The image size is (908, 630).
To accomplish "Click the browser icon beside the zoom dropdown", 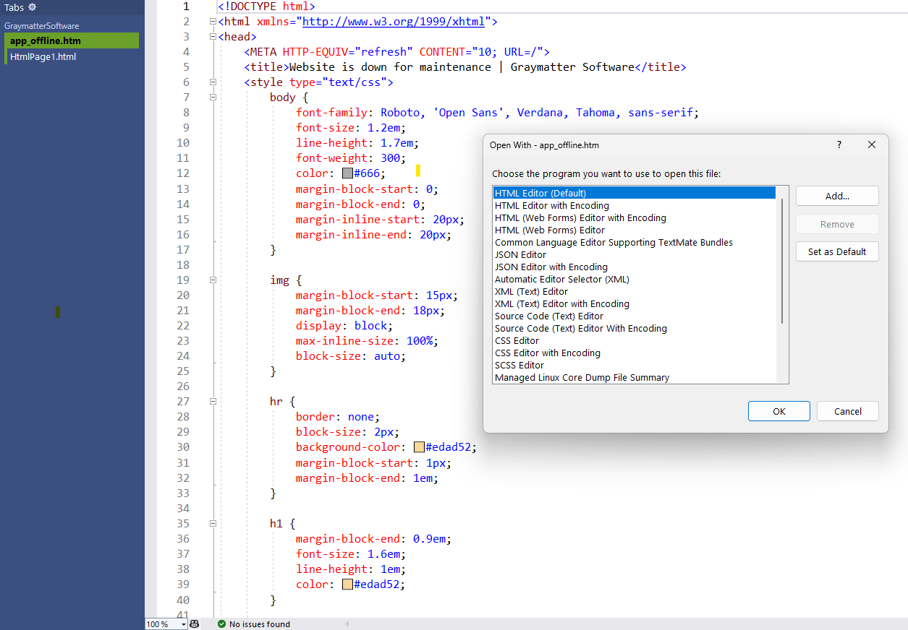I will (x=193, y=623).
